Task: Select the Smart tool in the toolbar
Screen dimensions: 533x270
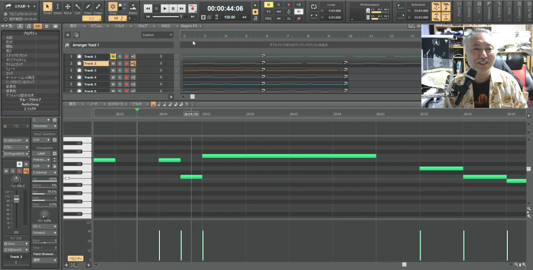Action: (47, 7)
